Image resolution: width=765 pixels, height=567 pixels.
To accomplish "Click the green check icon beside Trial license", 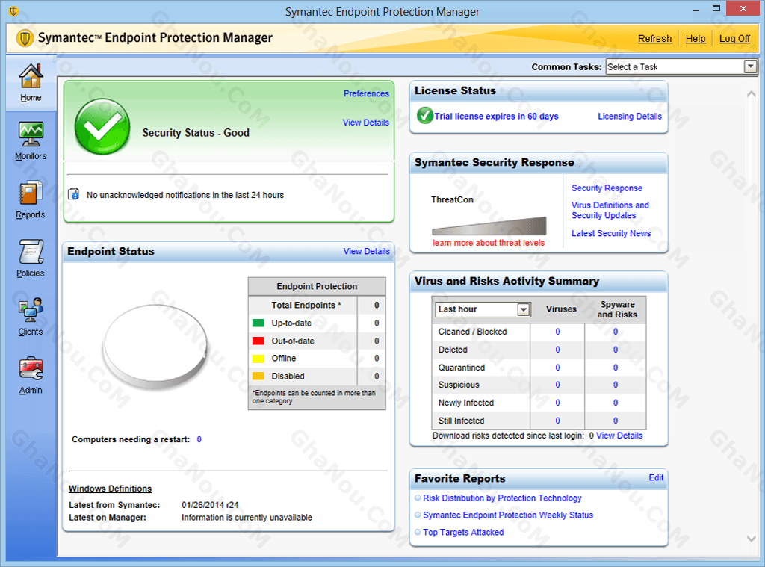I will (424, 116).
